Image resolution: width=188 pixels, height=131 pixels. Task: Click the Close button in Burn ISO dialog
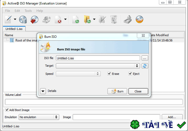coord(138,91)
